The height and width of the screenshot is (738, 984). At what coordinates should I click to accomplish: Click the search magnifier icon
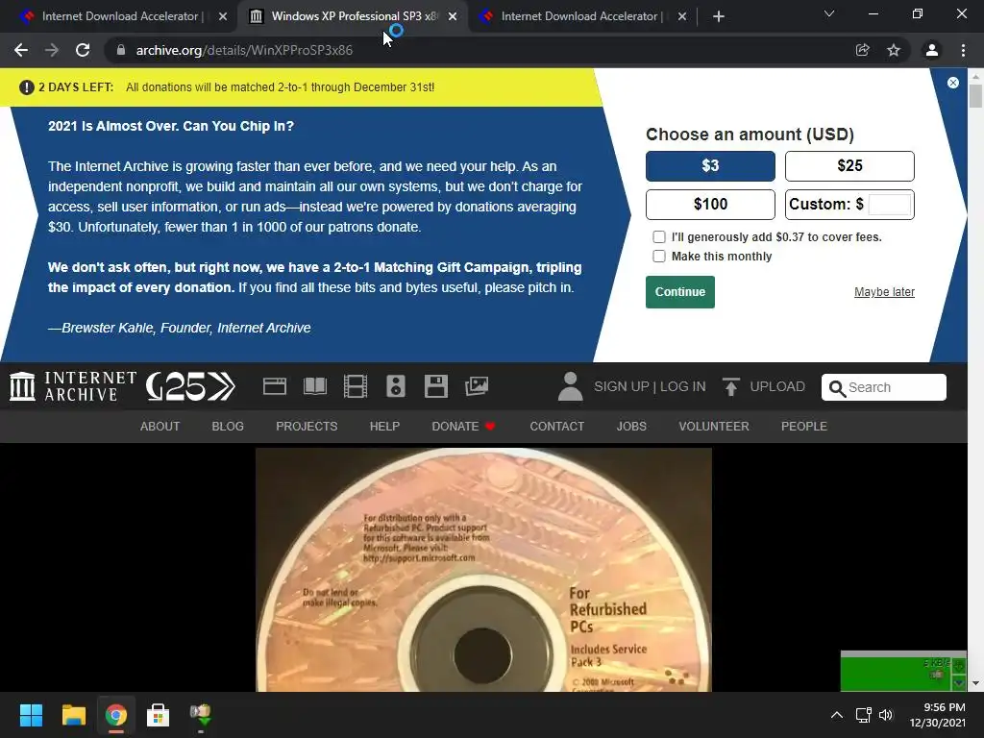click(837, 388)
